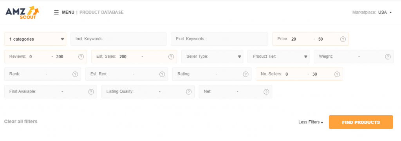Click the No. Sellers help icon
The width and height of the screenshot is (401, 141).
click(x=337, y=74)
